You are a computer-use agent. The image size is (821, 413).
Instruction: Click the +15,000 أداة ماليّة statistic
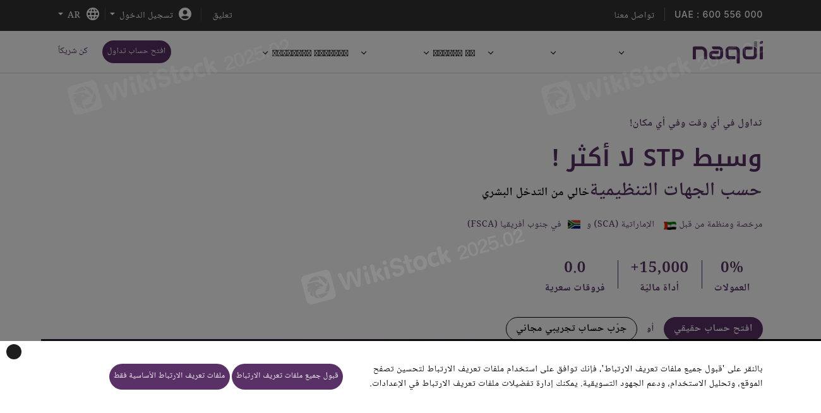[x=659, y=275]
